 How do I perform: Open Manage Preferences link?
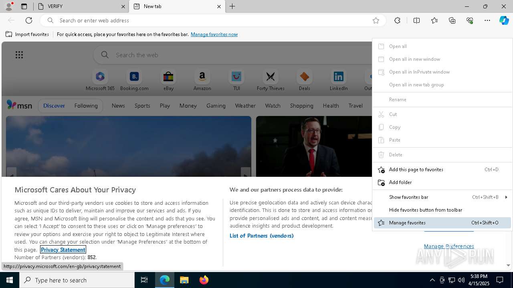click(449, 246)
